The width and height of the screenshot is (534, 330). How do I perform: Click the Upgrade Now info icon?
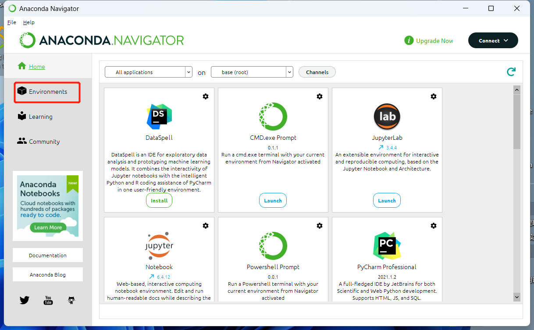click(x=409, y=41)
